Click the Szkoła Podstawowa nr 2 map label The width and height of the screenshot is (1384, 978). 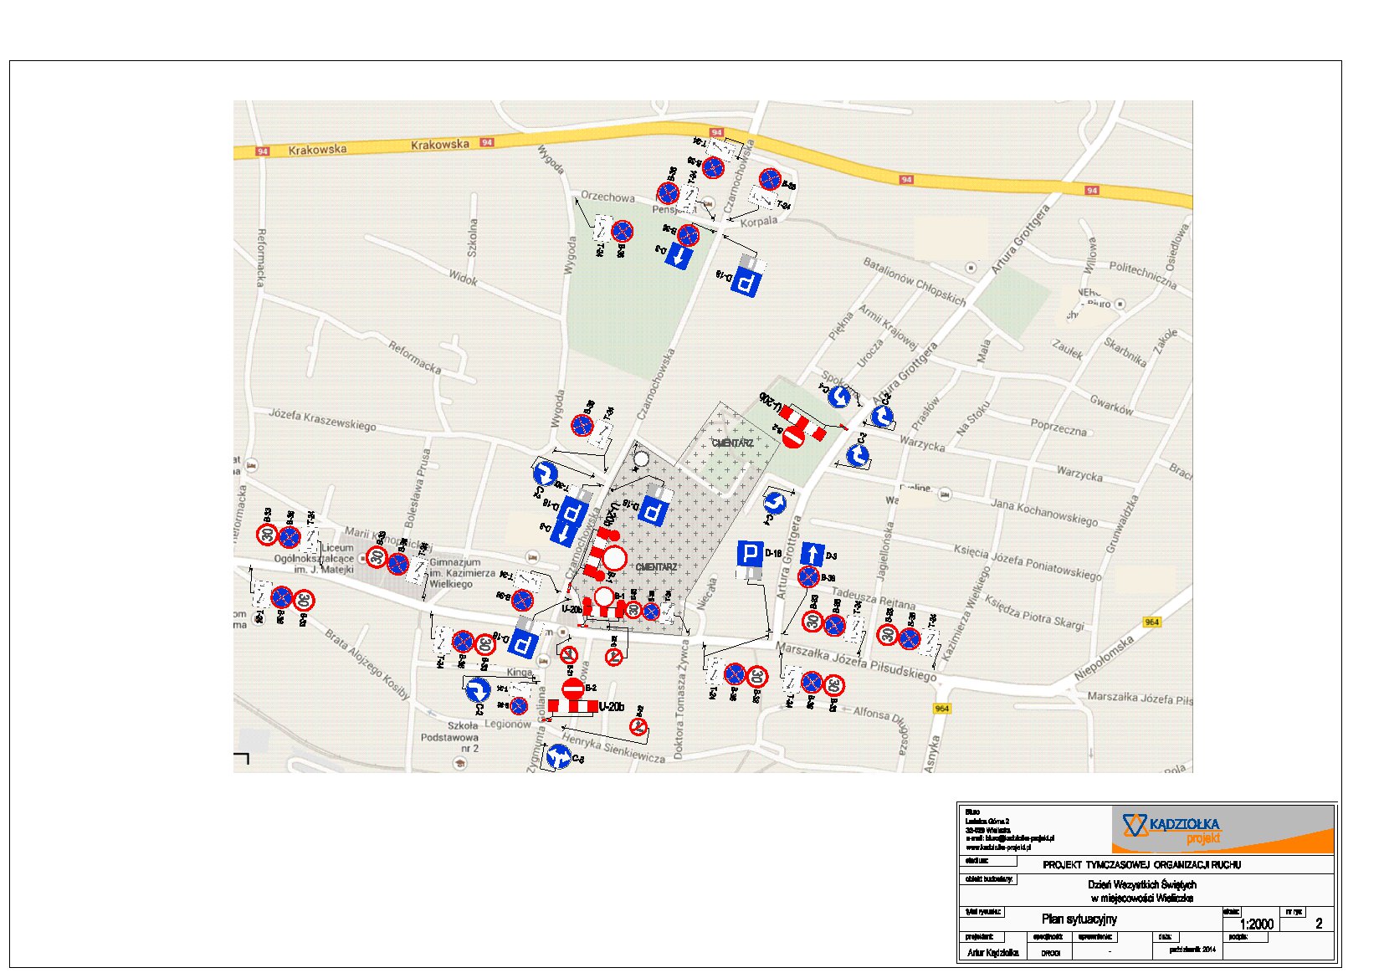point(450,737)
